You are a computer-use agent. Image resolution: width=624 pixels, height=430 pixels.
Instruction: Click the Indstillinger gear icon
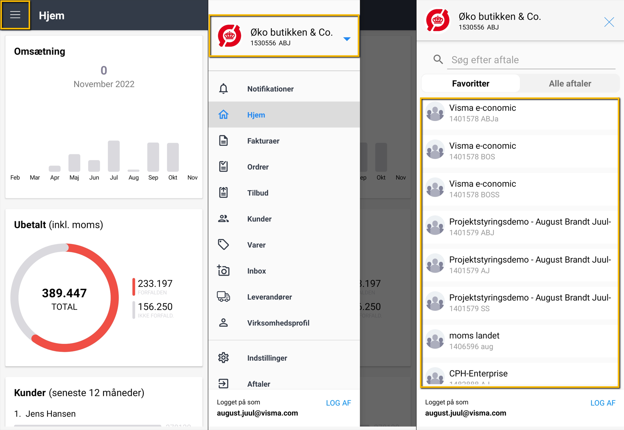[223, 358]
